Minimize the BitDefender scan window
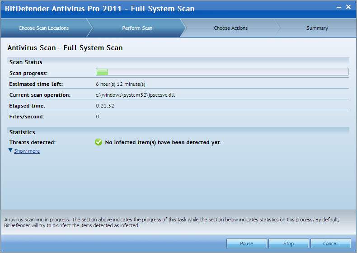Viewport: 357px width, 253px height. coord(338,7)
